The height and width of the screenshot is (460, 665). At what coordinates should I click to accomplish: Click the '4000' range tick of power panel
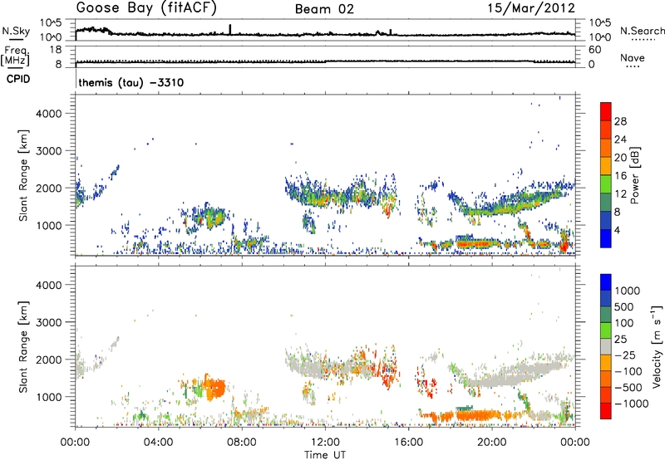(x=49, y=114)
